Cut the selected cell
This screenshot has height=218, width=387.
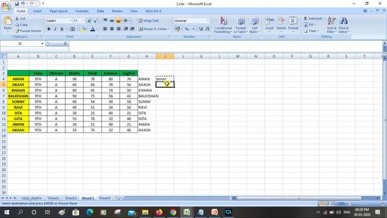(x=20, y=19)
